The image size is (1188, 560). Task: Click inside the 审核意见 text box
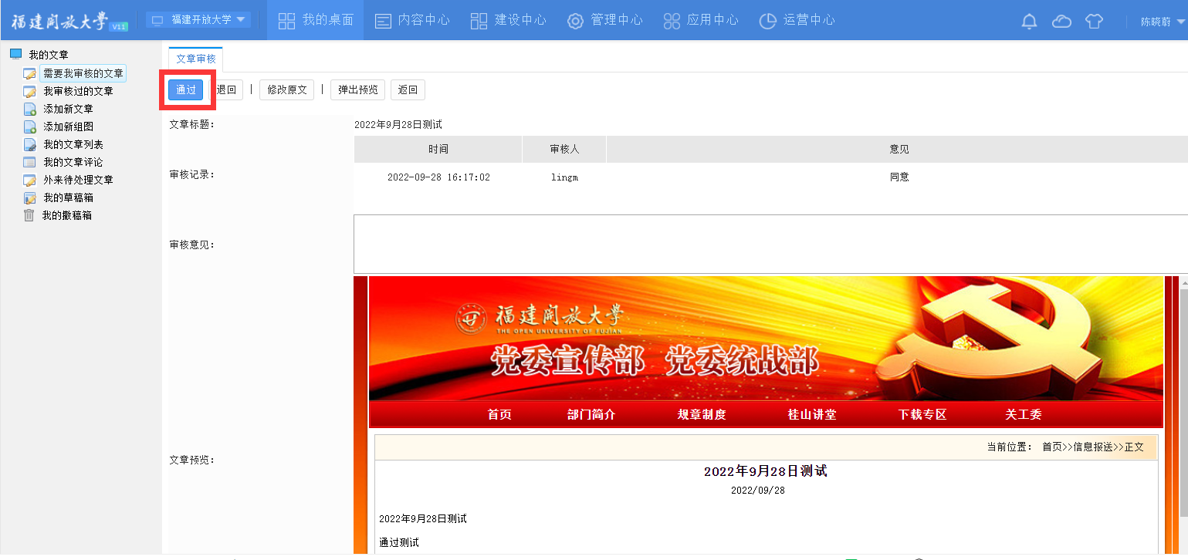[x=770, y=244]
